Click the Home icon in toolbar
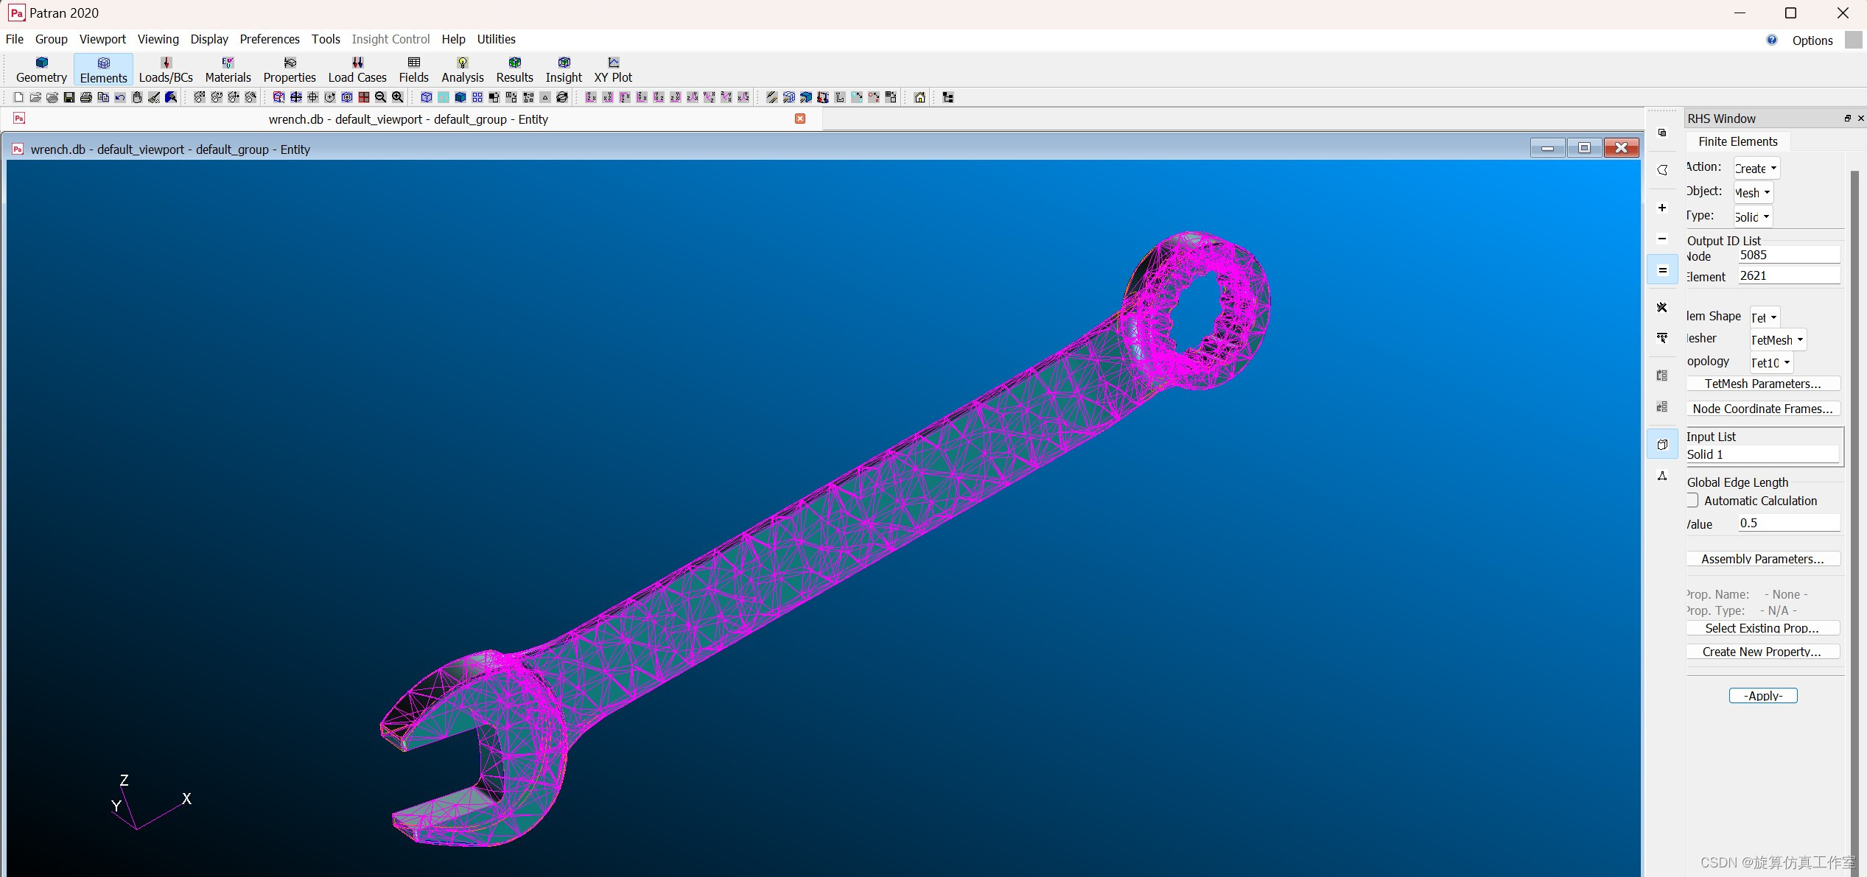The width and height of the screenshot is (1867, 877). (920, 97)
